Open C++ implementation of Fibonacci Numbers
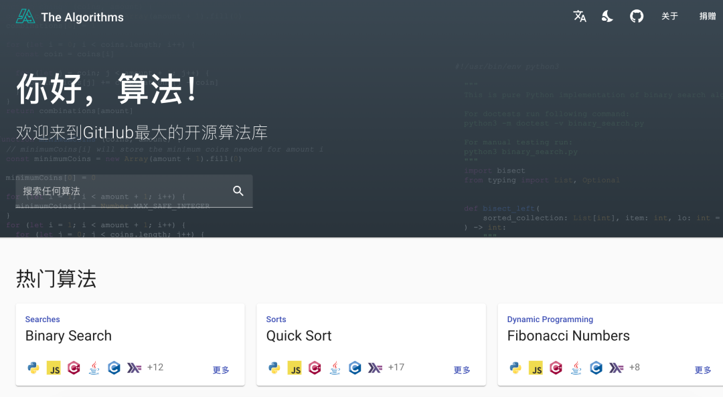This screenshot has width=723, height=397. click(556, 368)
